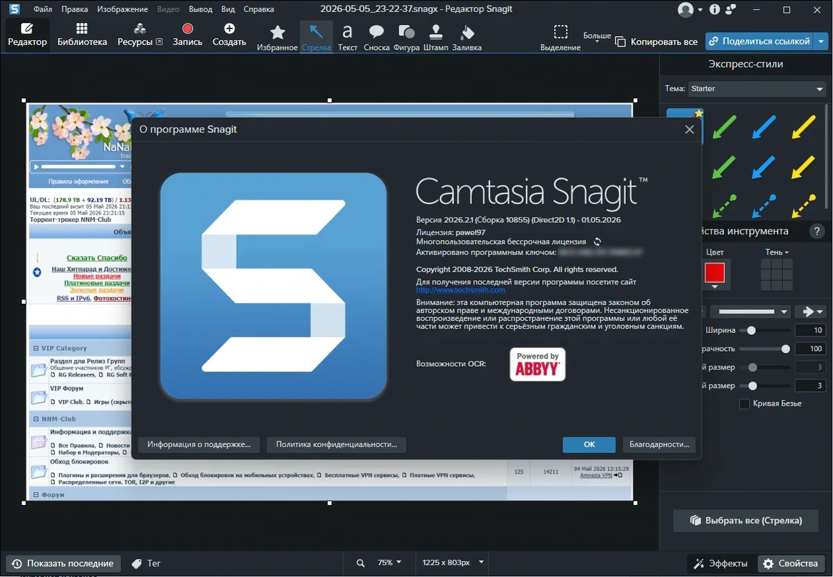Apply the dashed green arrow style
Screen dimensions: 833x577
[724, 207]
